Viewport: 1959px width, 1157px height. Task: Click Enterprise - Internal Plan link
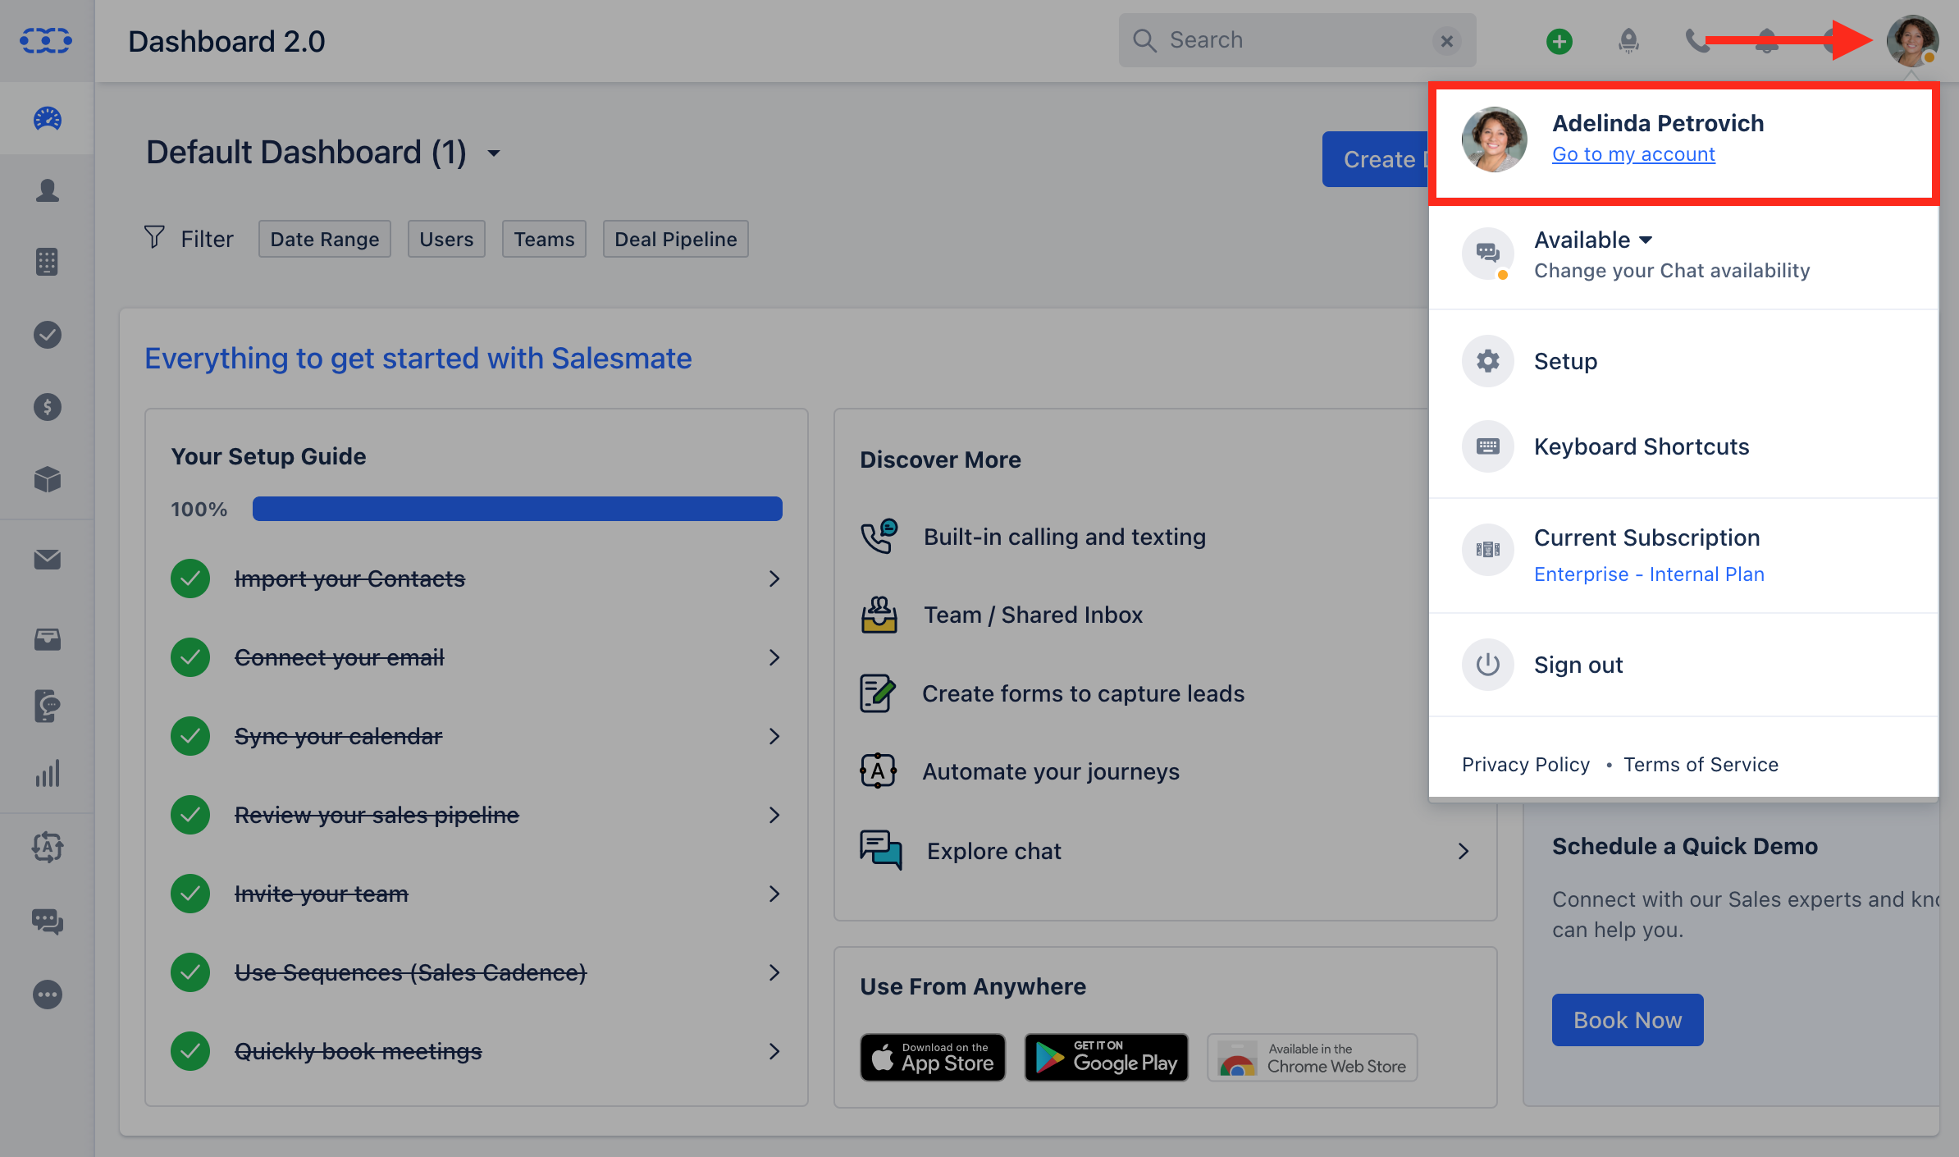point(1649,574)
